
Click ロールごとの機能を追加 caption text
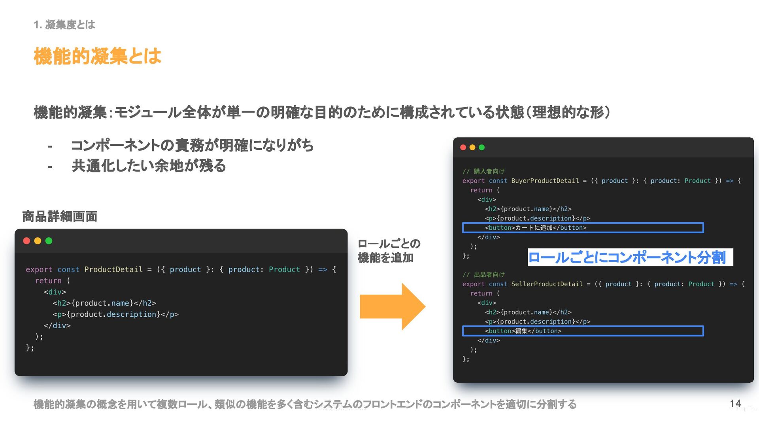click(389, 251)
